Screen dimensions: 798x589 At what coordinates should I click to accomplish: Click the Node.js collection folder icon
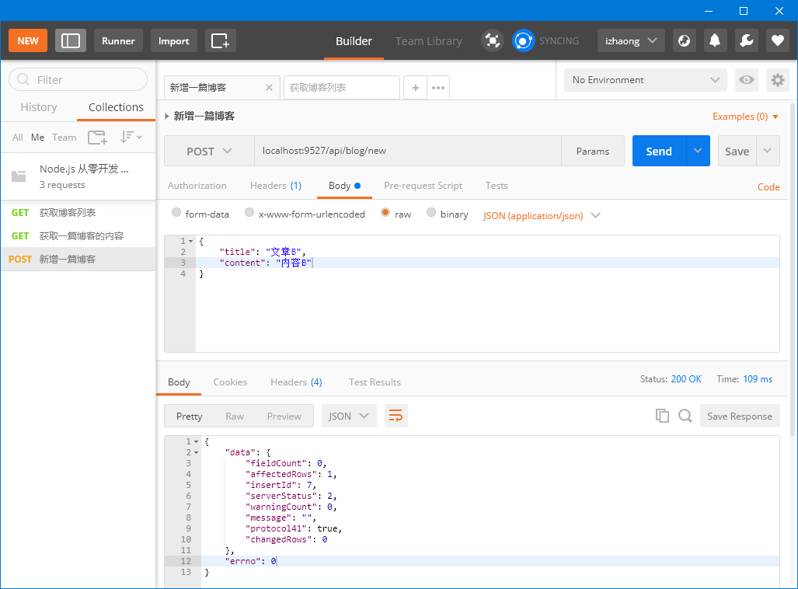[19, 176]
